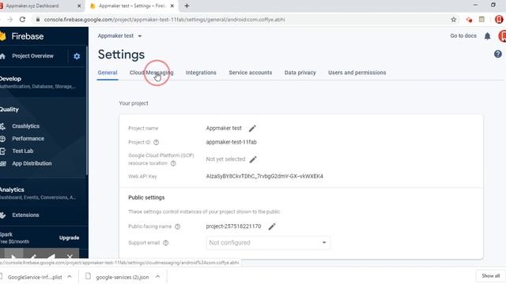The height and width of the screenshot is (284, 506).
Task: Open a new browser tab
Action: click(187, 6)
